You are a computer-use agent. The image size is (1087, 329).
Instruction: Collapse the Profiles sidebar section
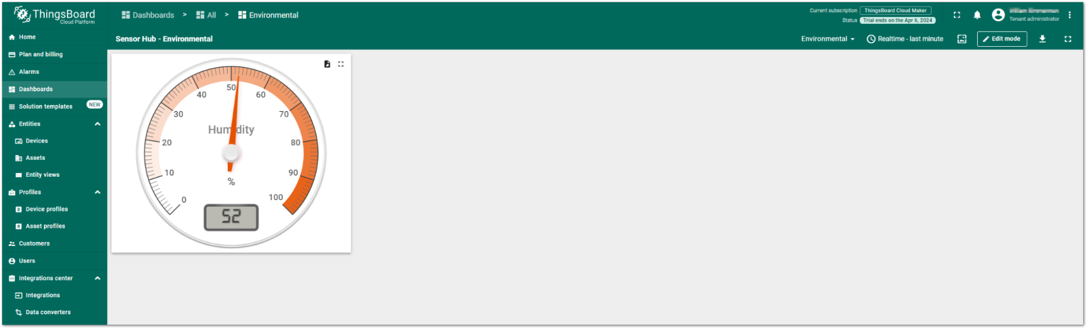point(97,192)
